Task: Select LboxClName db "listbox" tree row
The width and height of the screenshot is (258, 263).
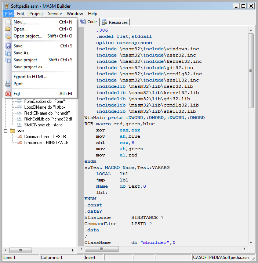Action: coord(46,107)
